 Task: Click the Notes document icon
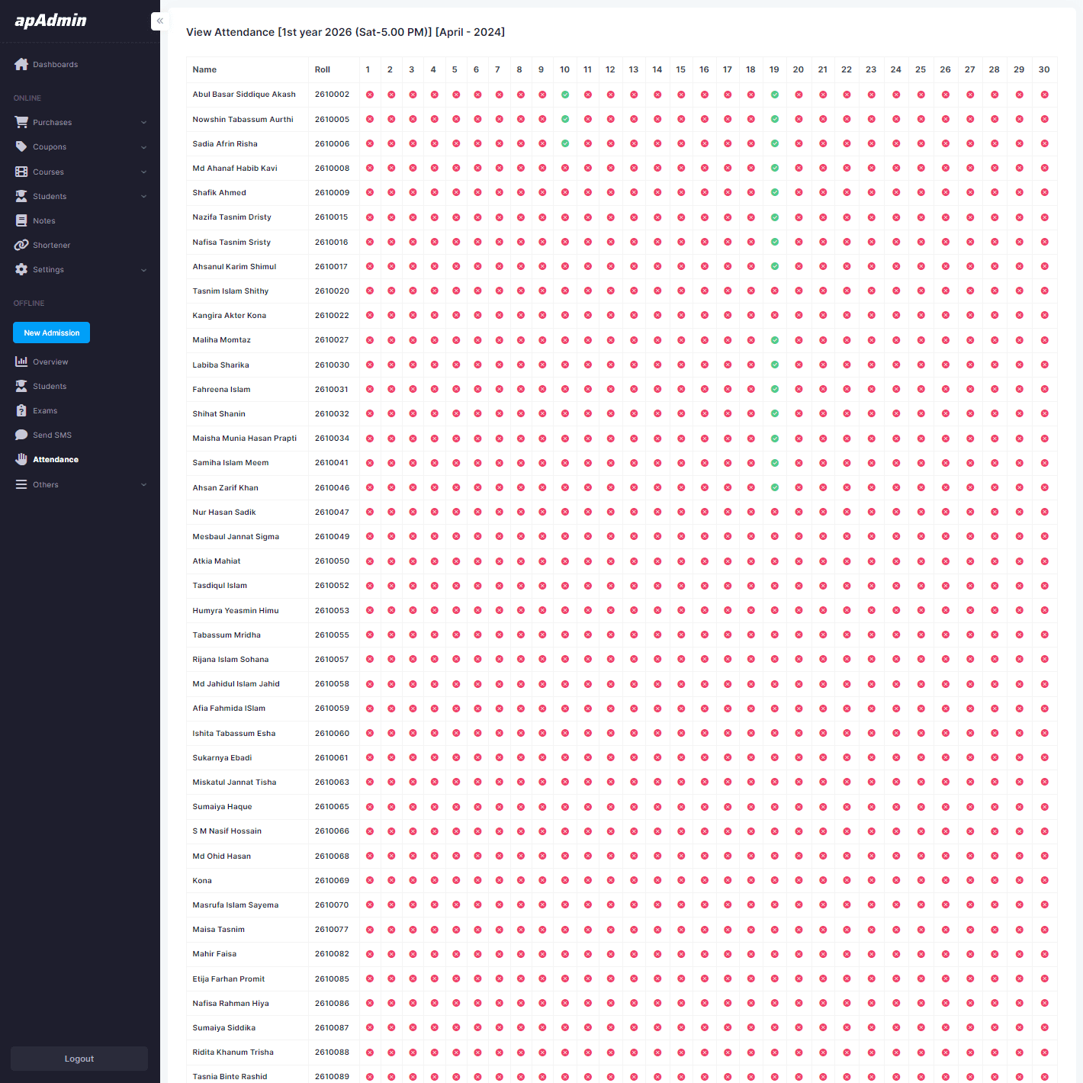(x=21, y=220)
